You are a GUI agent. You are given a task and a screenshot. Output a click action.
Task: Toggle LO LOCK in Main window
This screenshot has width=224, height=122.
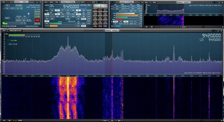click(37, 17)
